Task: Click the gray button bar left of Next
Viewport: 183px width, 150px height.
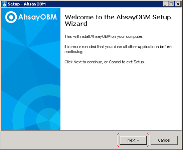Action: coord(58,140)
